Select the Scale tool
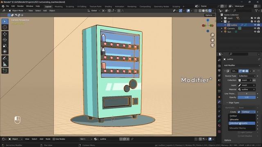The width and height of the screenshot is (262, 147). pos(5,46)
